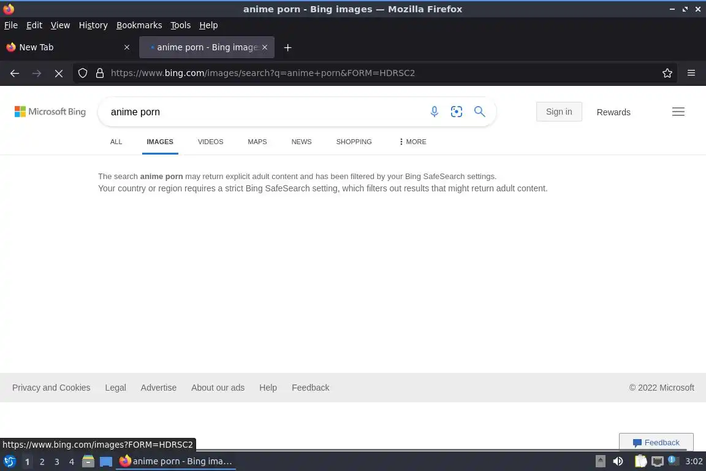
Task: Launch the file manager from the taskbar
Action: click(x=88, y=462)
